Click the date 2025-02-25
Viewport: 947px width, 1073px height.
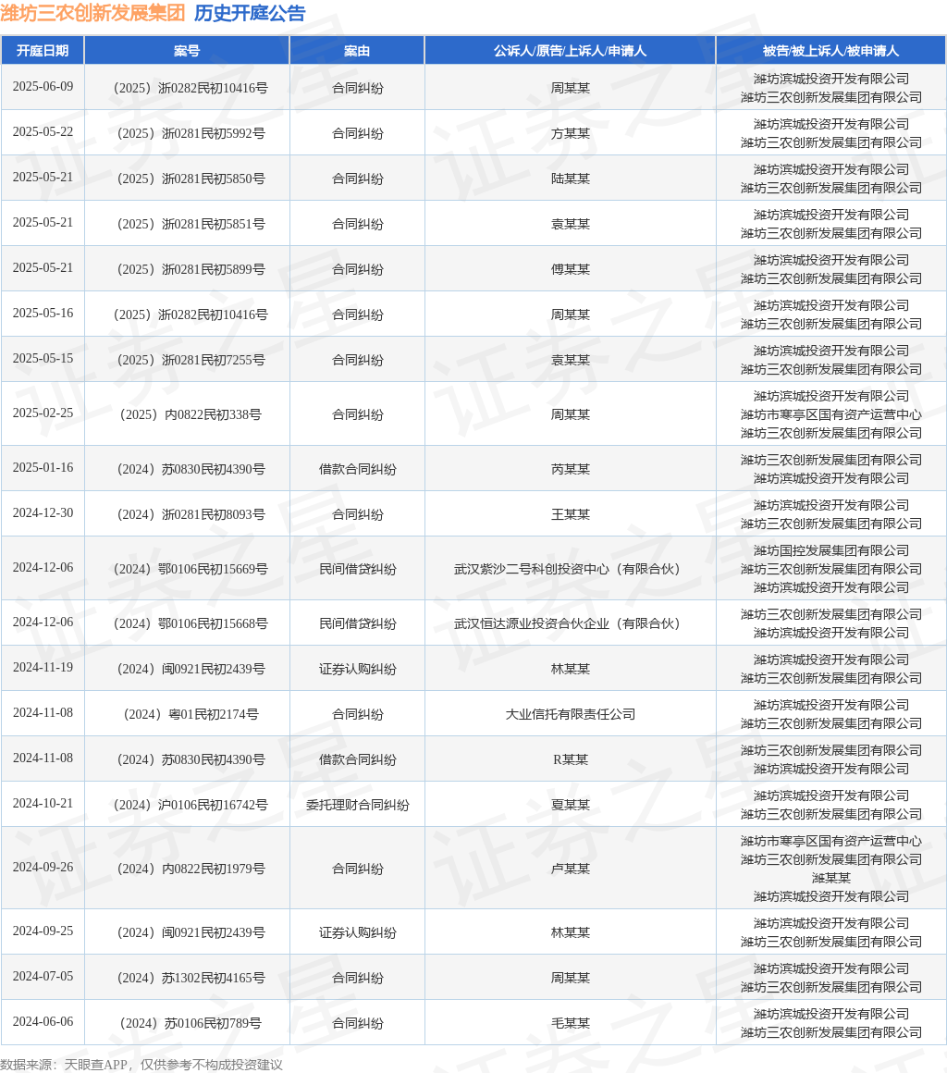[x=43, y=413]
